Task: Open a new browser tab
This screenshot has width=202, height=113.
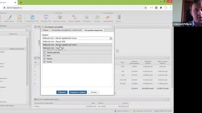Action: click(21, 3)
